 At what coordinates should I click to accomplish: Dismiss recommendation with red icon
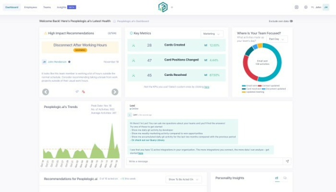83,92
